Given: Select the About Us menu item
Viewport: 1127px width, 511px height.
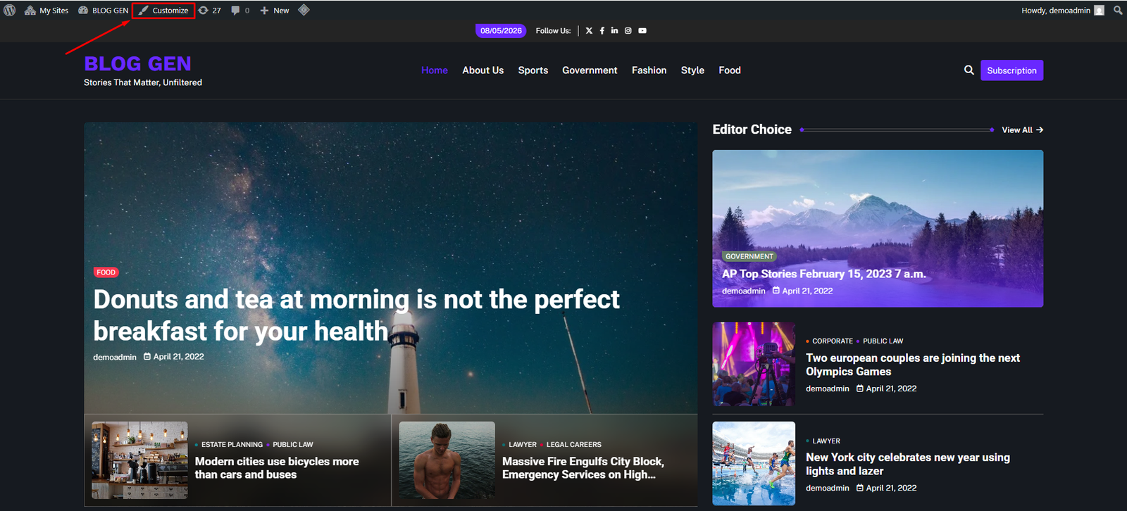Looking at the screenshot, I should (483, 70).
